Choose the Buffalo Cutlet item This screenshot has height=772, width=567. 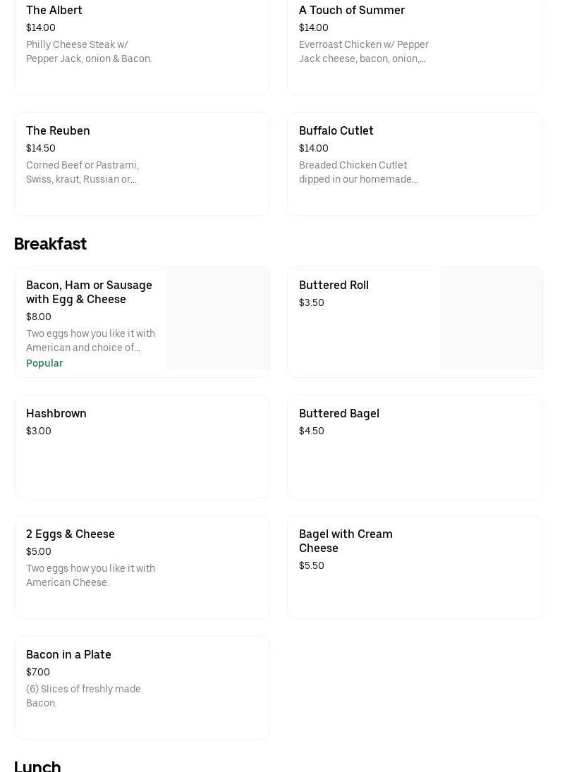(336, 130)
